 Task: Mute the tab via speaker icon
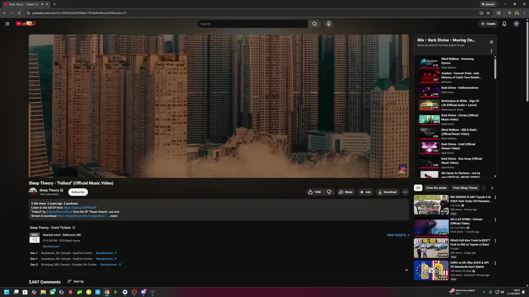42,4
